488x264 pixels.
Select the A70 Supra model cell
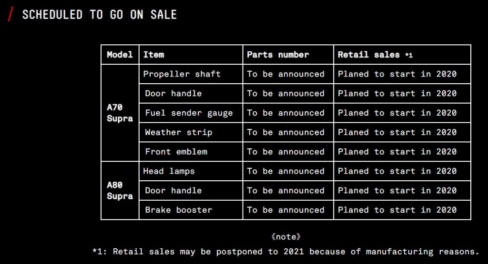120,113
